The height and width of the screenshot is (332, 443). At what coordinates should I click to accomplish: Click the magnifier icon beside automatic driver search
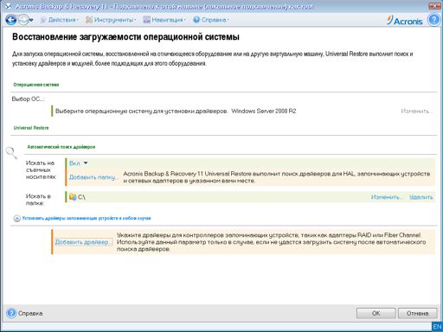click(x=11, y=153)
